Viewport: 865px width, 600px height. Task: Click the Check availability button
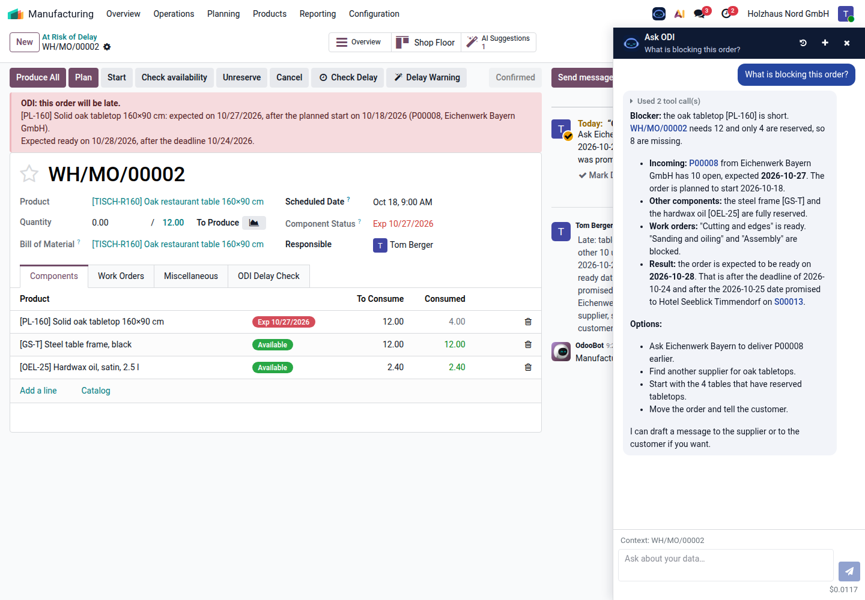coord(174,77)
